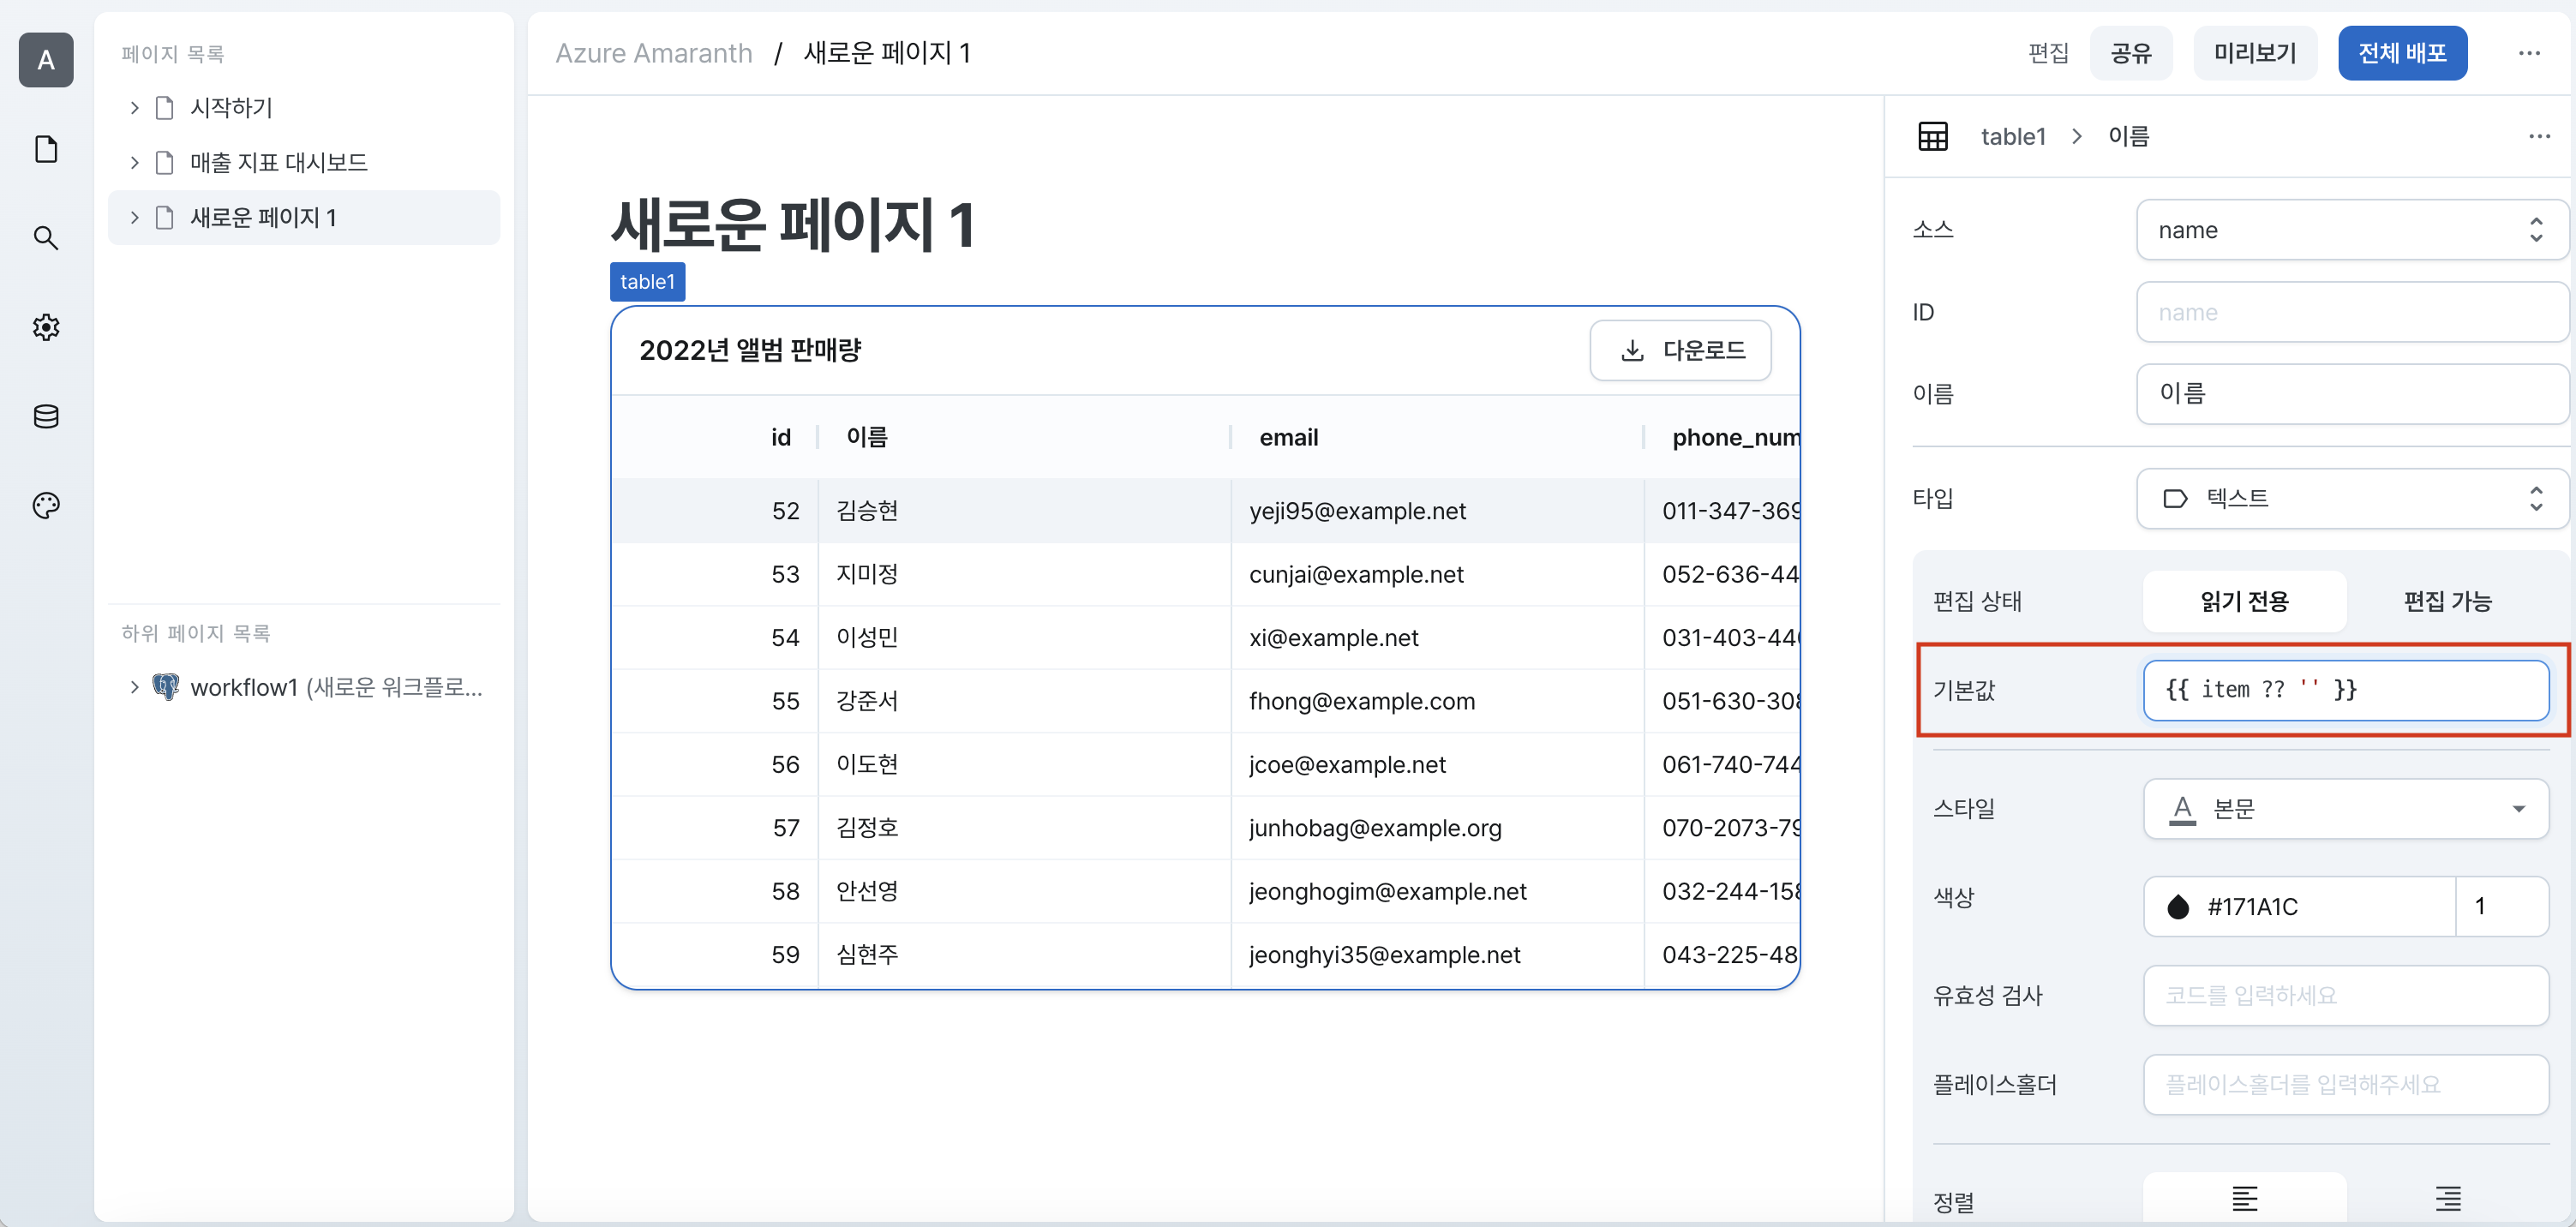Expand the 새로운 페이지 1 tree item
The image size is (2576, 1227).
[134, 217]
